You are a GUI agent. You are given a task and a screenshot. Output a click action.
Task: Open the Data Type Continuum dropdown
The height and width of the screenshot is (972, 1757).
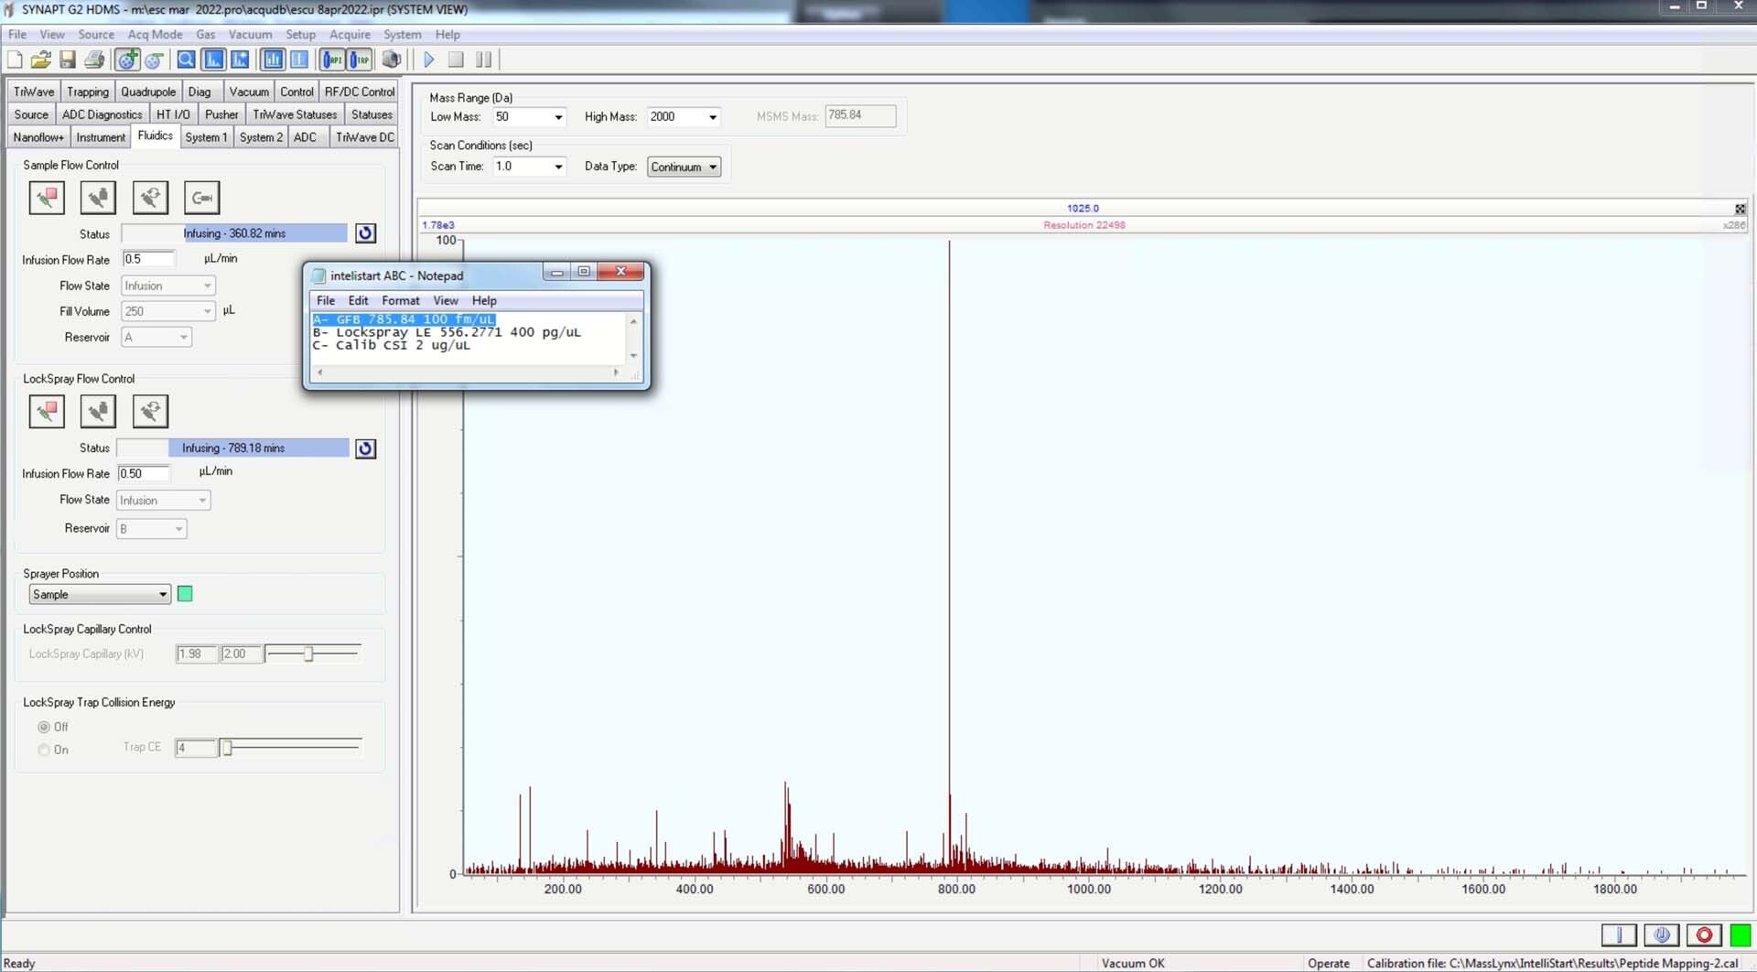click(x=713, y=167)
